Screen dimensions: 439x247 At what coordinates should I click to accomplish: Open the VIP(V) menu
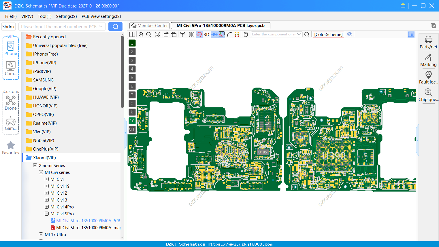[27, 16]
